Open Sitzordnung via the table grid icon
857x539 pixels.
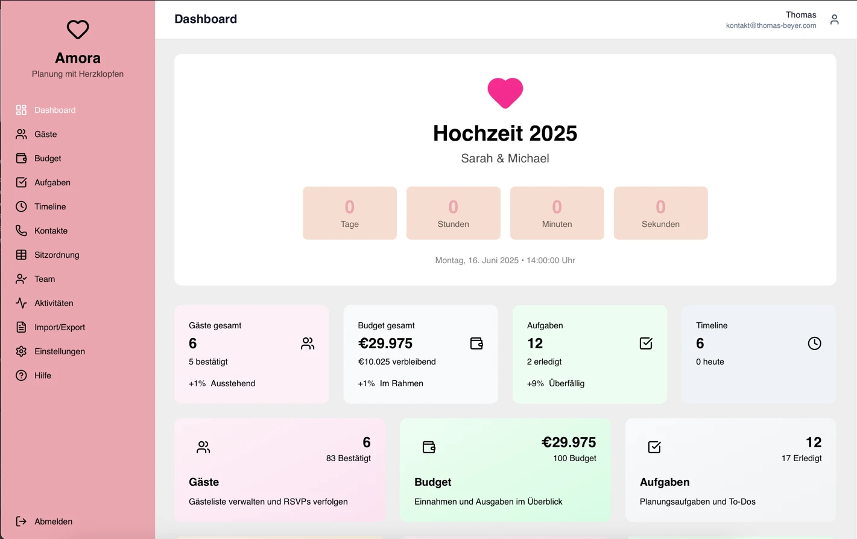click(21, 255)
